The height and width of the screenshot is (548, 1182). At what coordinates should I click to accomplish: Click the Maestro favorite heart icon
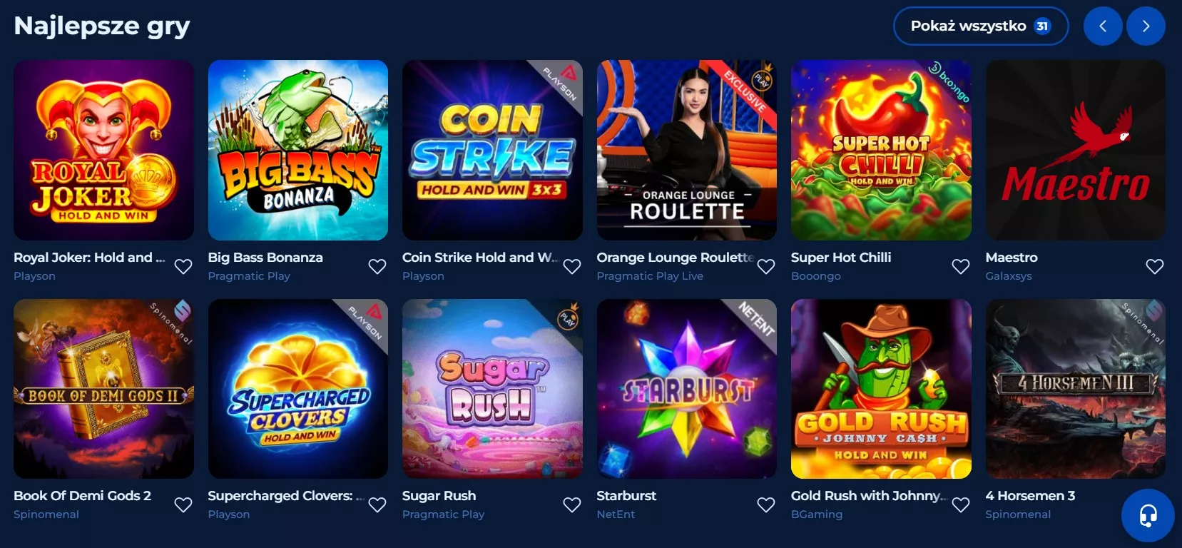click(x=1155, y=266)
